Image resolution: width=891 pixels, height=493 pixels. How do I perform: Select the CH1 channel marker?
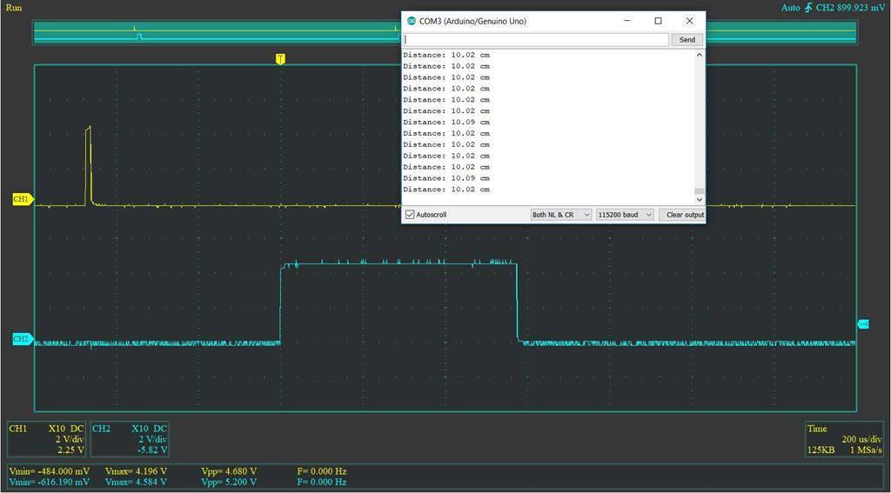[x=23, y=199]
